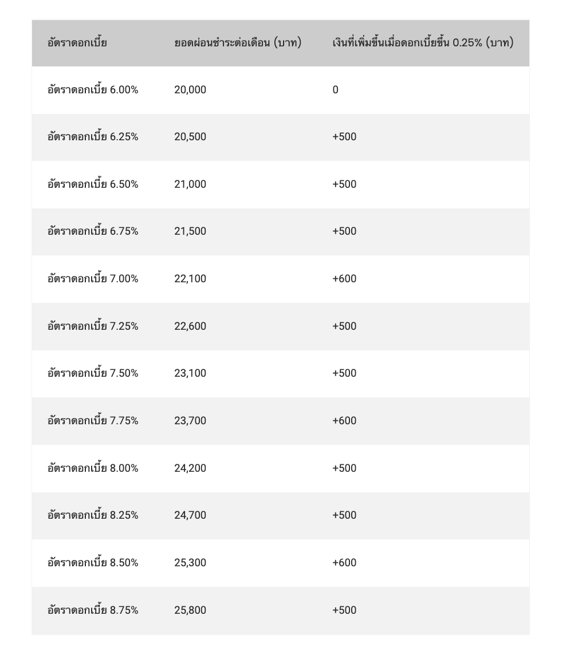Image resolution: width=574 pixels, height=647 pixels.
Task: Click the "อัตราดอกเบี้ย 8.75%" cell
Action: tap(93, 610)
